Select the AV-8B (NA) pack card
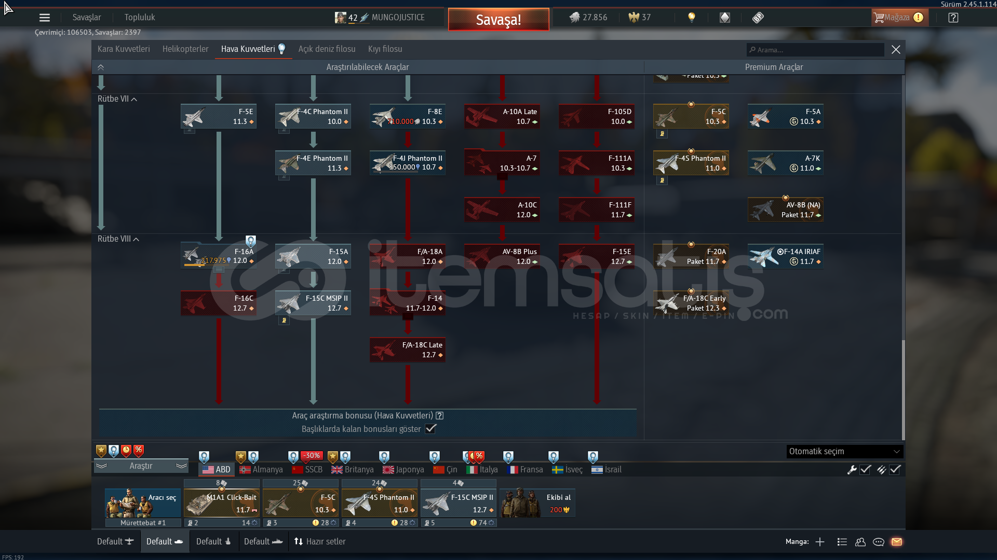997x560 pixels. tap(786, 210)
